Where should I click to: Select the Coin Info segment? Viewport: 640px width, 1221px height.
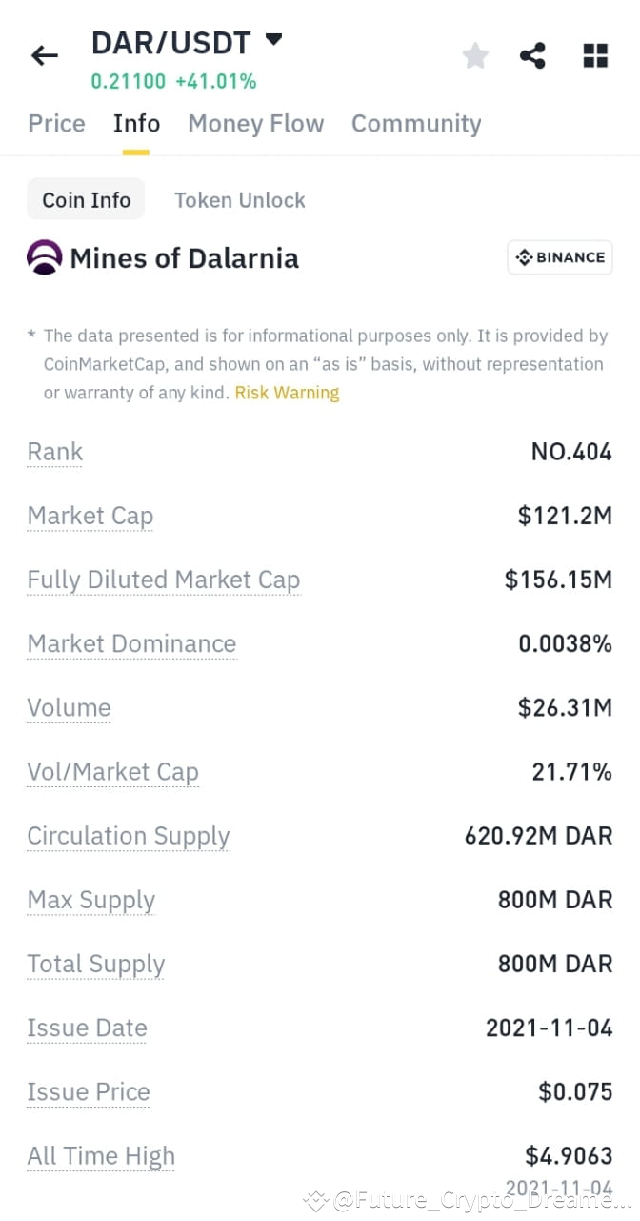pos(86,199)
